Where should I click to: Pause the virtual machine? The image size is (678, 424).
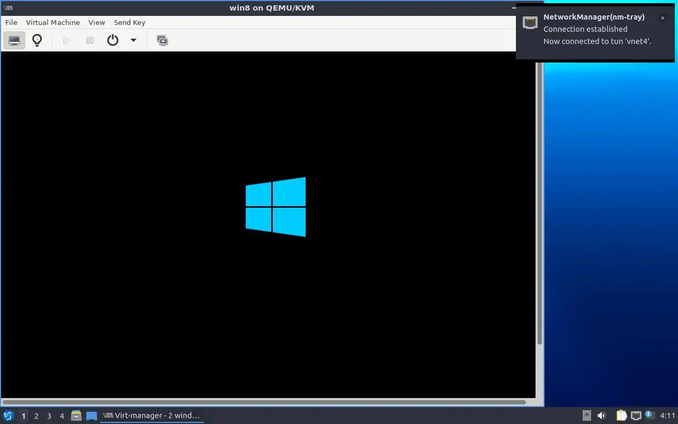[x=90, y=40]
